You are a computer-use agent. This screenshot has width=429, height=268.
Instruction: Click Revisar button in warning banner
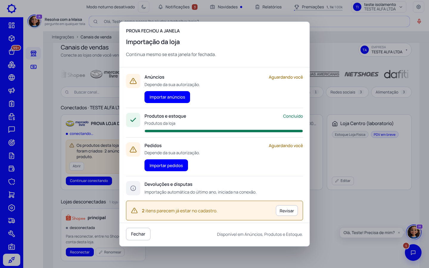tap(287, 211)
